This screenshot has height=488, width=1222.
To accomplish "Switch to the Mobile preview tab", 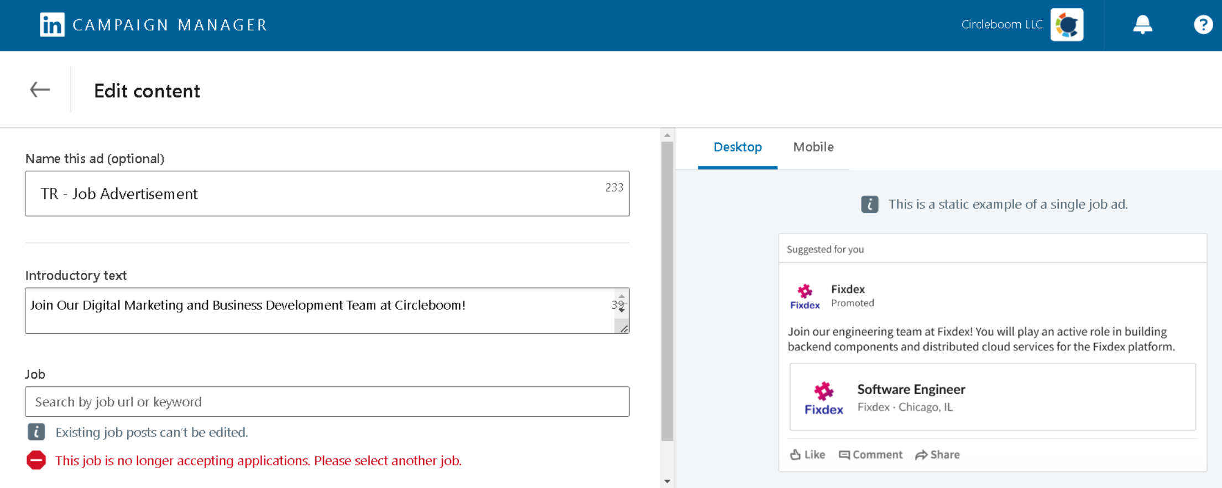I will point(813,147).
